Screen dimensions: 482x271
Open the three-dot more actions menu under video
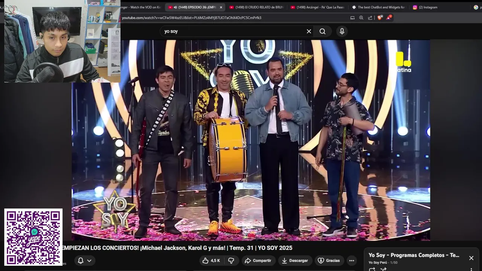(x=351, y=260)
